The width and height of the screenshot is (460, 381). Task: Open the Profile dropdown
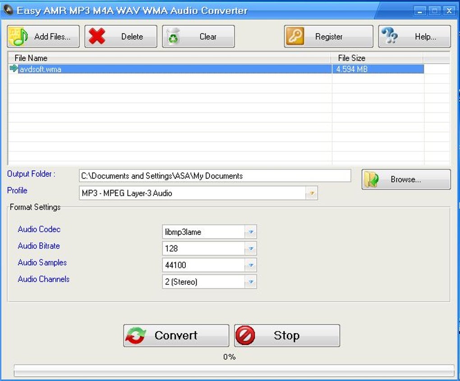(312, 193)
